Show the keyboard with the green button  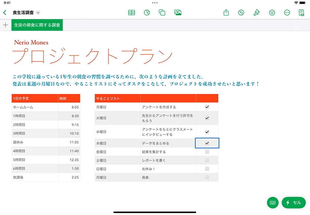(273, 202)
